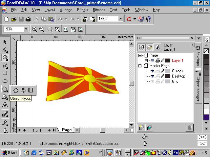
Task: Click New Layer button in Object Manager
Action: [x=141, y=128]
